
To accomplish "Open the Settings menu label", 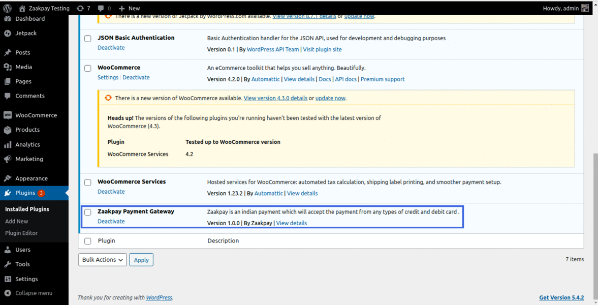I will pyautogui.click(x=26, y=279).
